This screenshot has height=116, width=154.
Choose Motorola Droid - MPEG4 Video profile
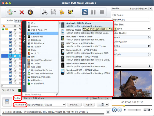pyautogui.click(x=86, y=58)
